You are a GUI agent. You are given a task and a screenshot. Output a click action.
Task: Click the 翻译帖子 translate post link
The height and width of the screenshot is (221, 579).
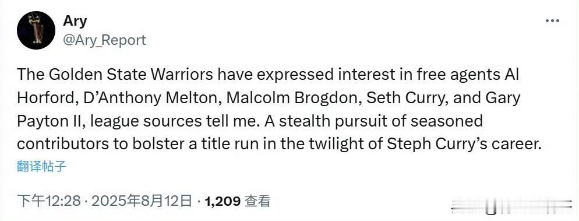(x=42, y=167)
